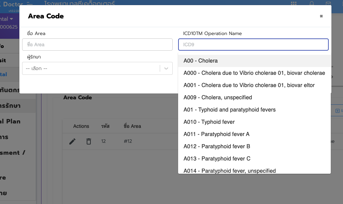The width and height of the screenshot is (343, 204).
Task: Click the ชื่อ Area text input
Action: [x=97, y=45]
